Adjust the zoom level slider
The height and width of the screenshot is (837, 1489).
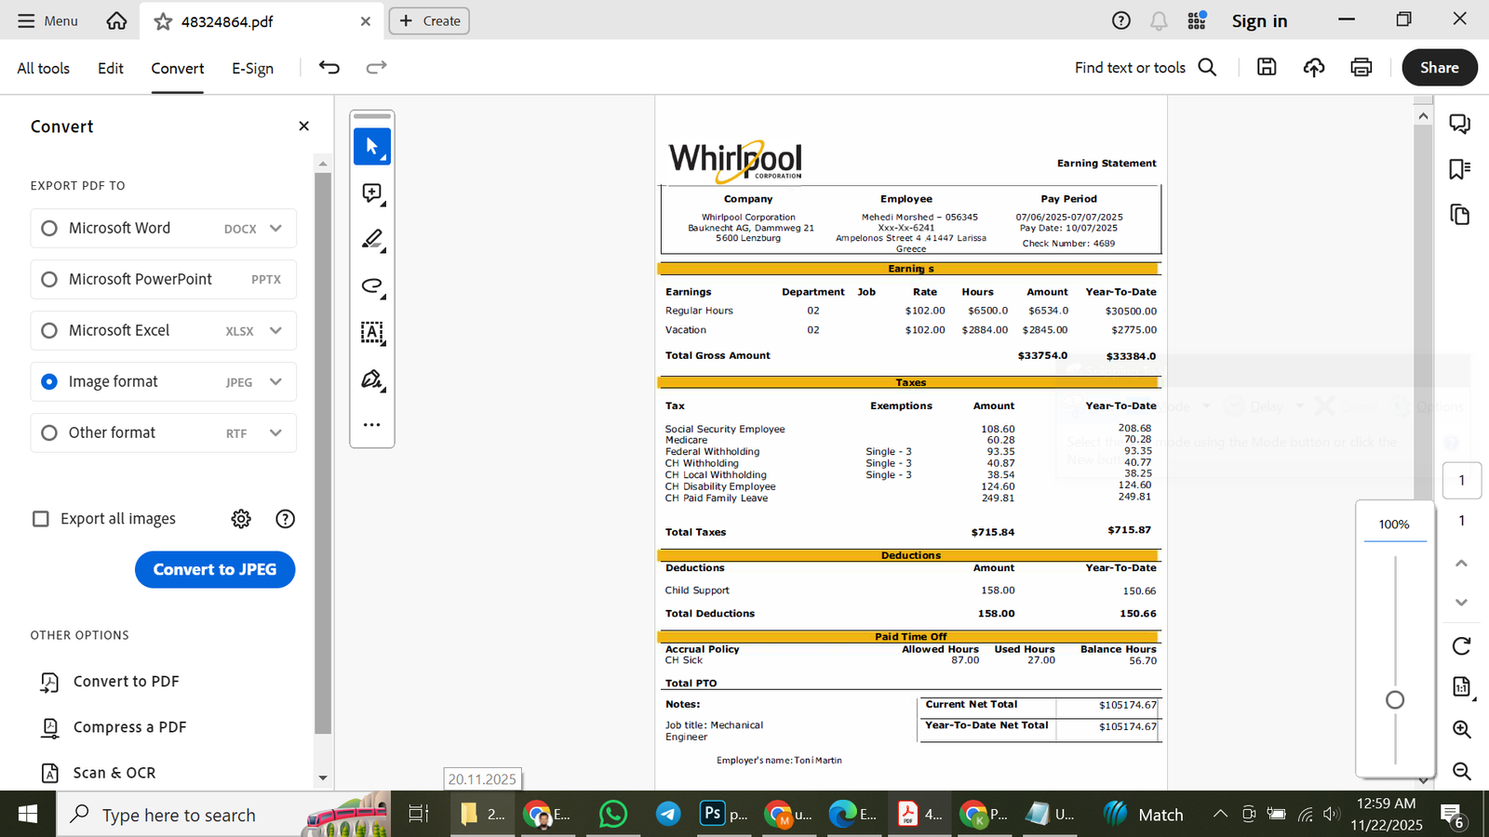(x=1395, y=698)
